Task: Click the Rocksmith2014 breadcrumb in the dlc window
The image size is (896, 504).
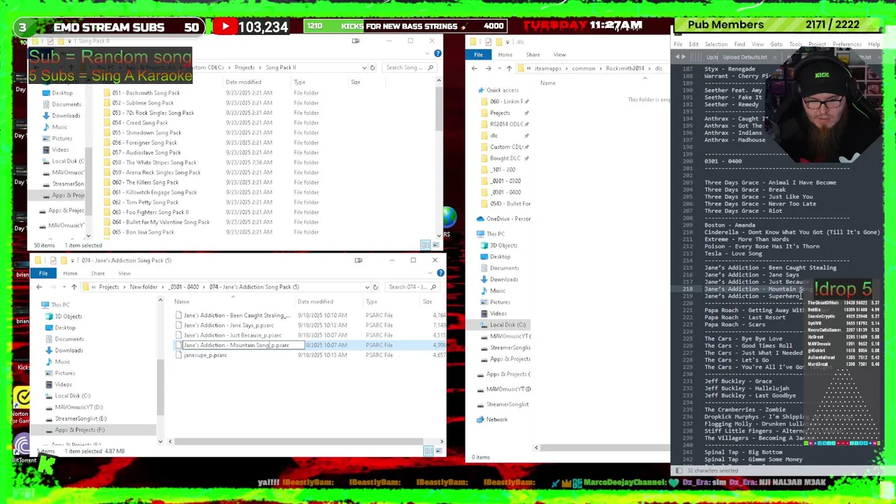Action: tap(624, 69)
